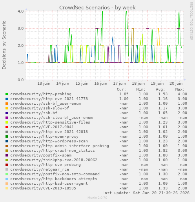The image size is (195, 202).
Task: Select the crowdsecurity/CVE-2019-18935 legend label
Action: tap(43, 188)
